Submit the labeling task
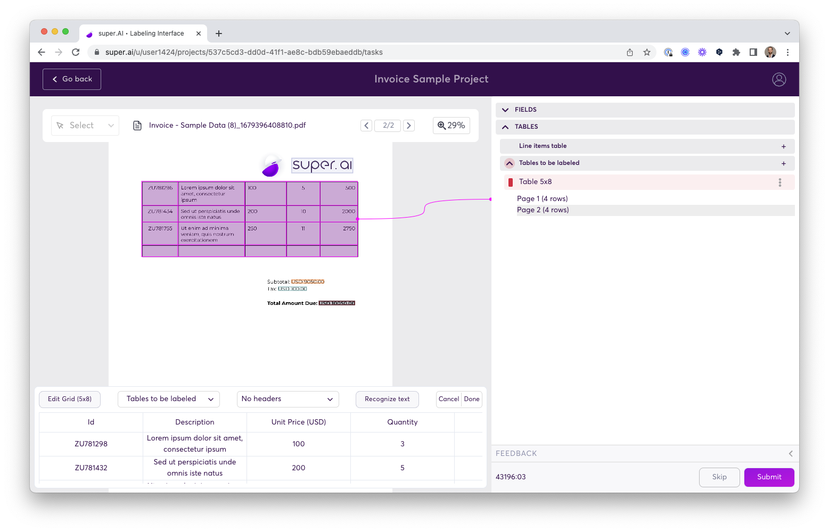 tap(769, 477)
